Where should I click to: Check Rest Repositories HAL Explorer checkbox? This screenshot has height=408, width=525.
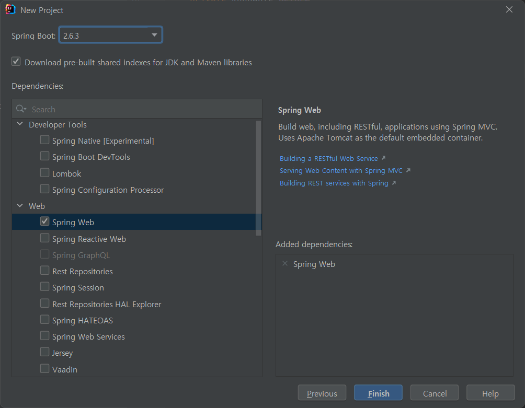tap(44, 303)
